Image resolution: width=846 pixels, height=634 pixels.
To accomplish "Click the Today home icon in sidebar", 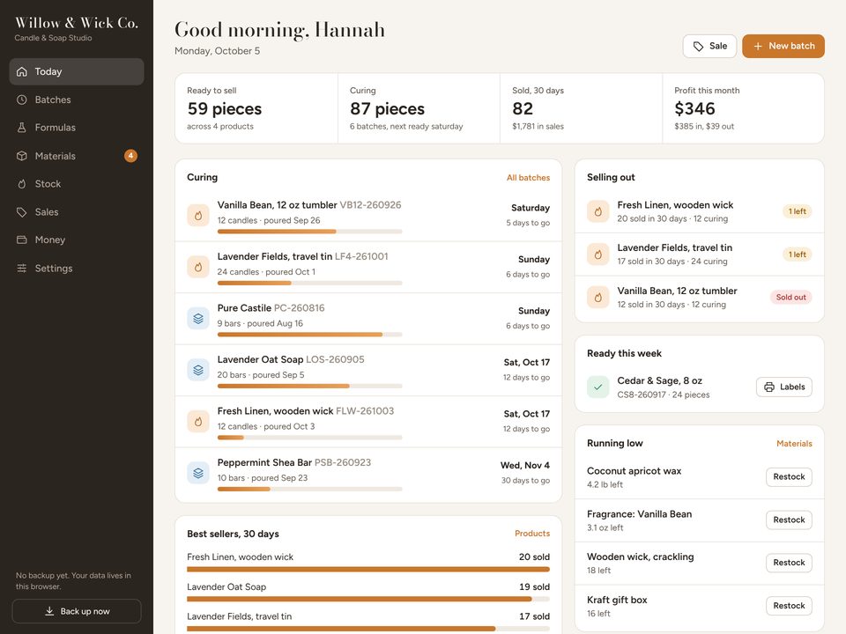I will tap(21, 71).
